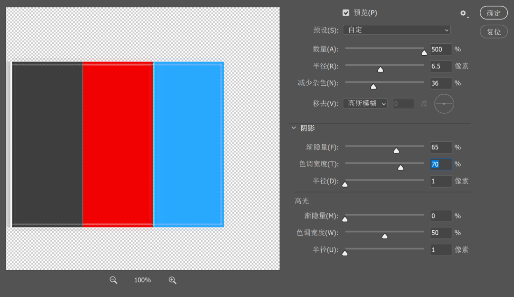Image resolution: width=514 pixels, height=297 pixels.
Task: Click the 减少杂色(N) field showing 36
Action: tap(441, 83)
